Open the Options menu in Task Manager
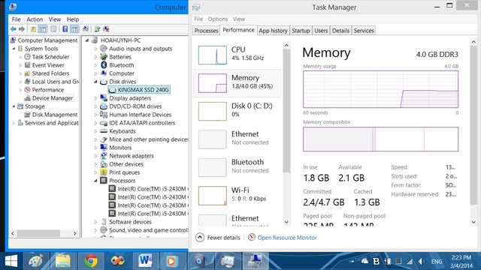The width and height of the screenshot is (481, 270). tap(218, 19)
